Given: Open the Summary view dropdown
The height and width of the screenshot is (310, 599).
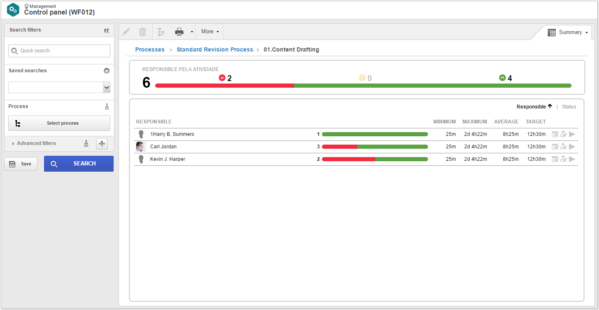Looking at the screenshot, I should point(567,32).
